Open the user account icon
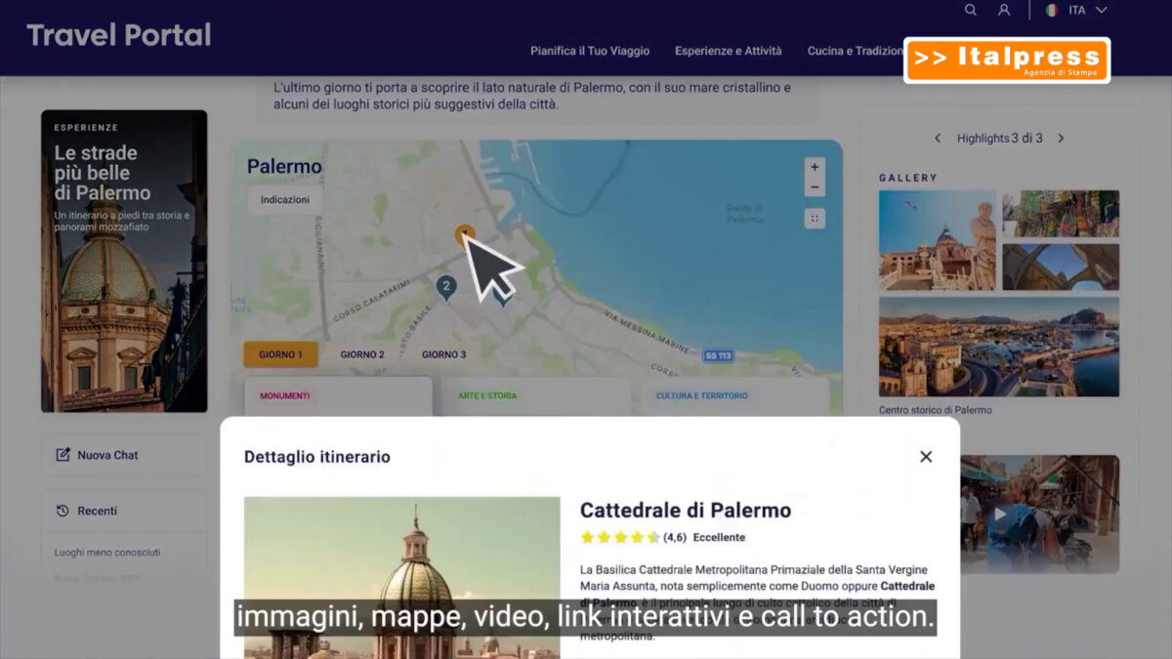 1003,10
